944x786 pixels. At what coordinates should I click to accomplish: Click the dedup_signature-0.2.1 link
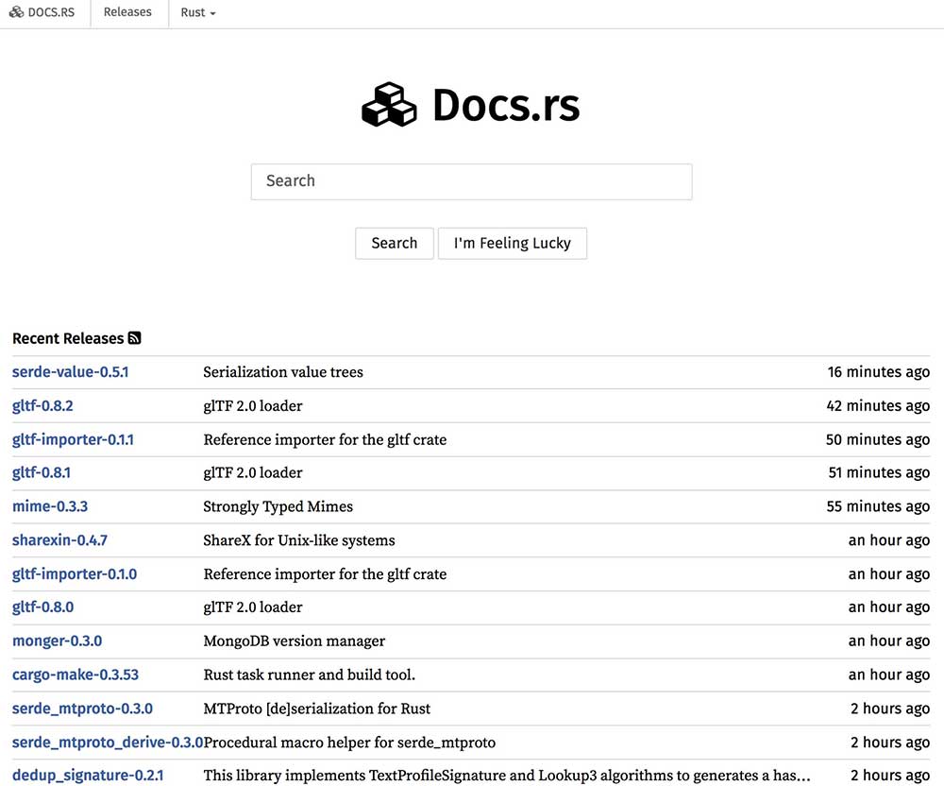pyautogui.click(x=88, y=776)
